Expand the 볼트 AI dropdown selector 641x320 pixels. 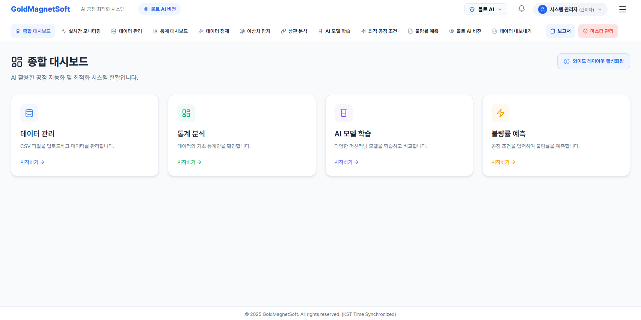coord(485,9)
